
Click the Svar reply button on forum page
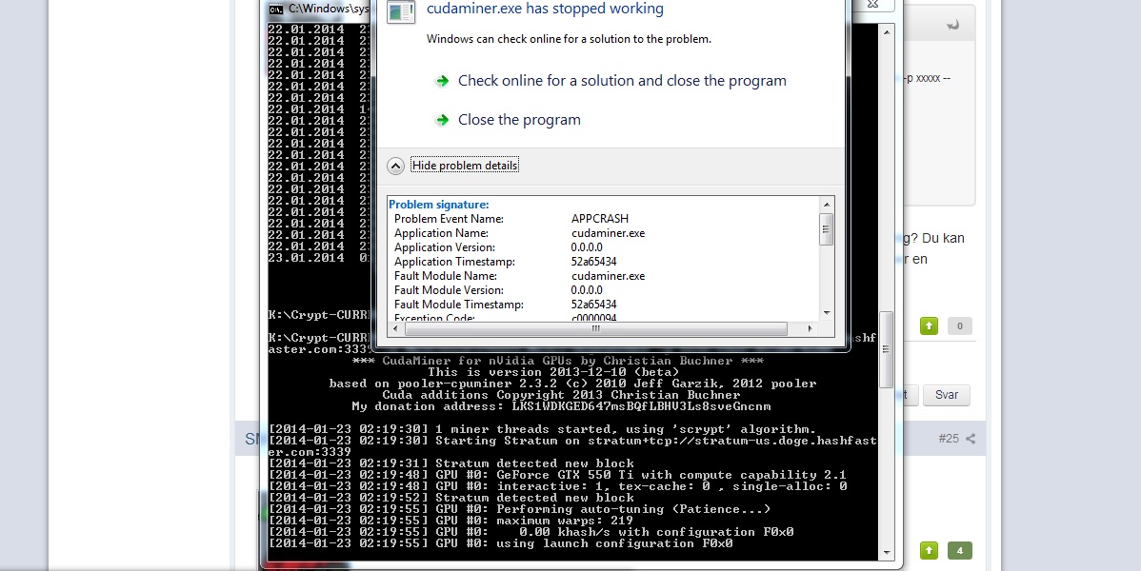pyautogui.click(x=946, y=395)
